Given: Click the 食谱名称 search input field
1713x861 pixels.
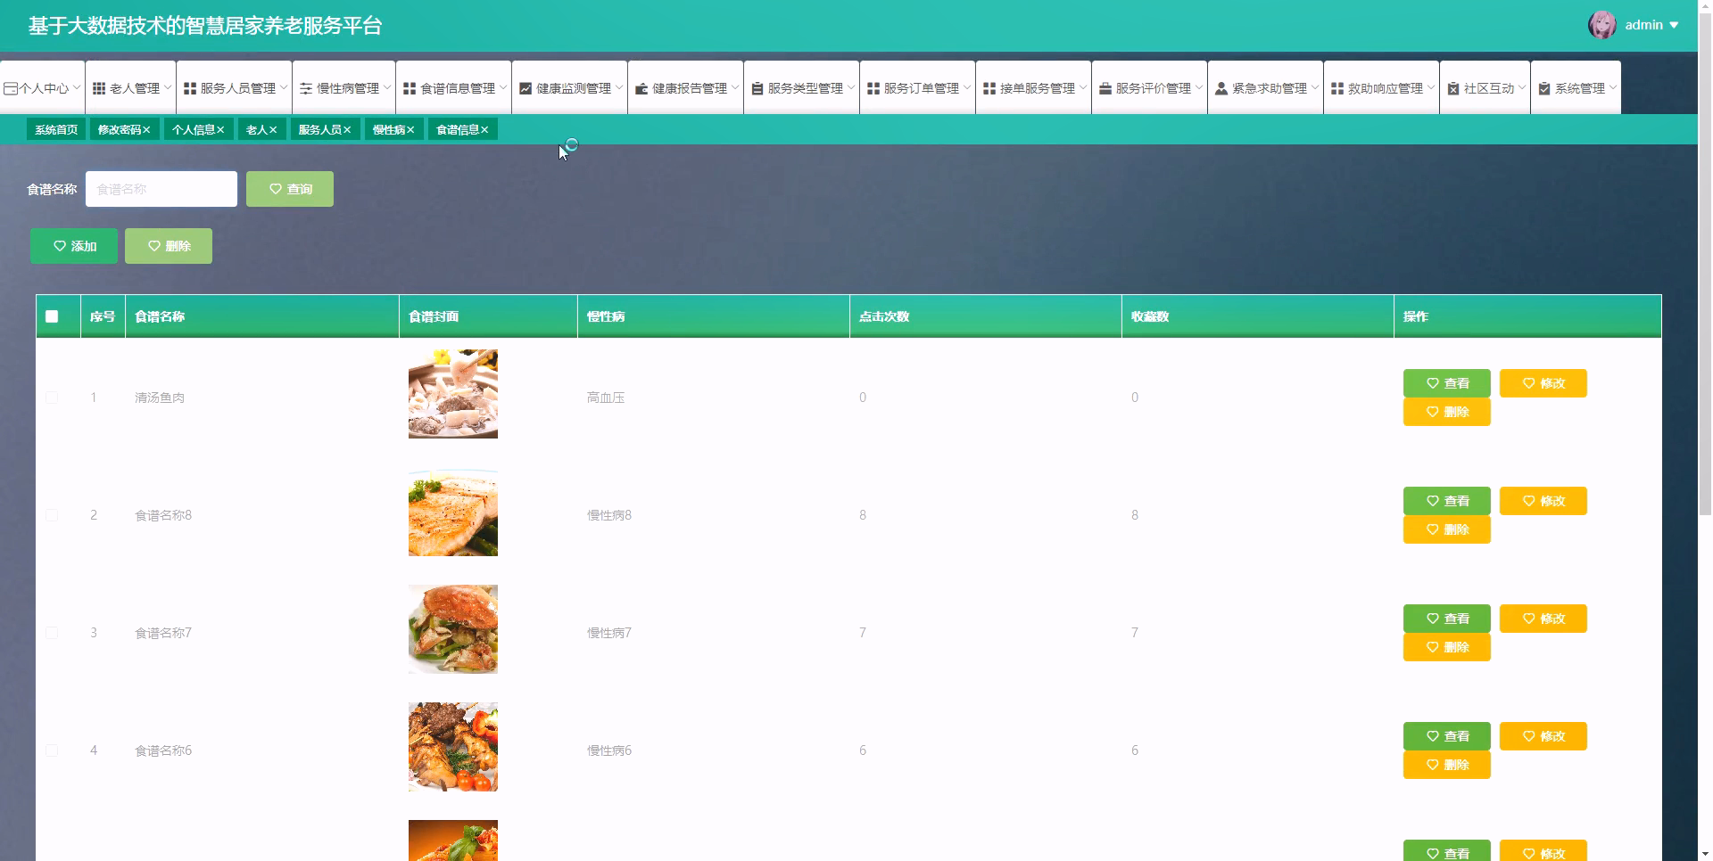Looking at the screenshot, I should tap(161, 189).
